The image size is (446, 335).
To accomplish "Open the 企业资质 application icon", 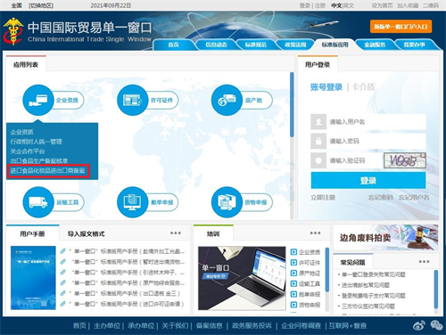I will (x=37, y=100).
